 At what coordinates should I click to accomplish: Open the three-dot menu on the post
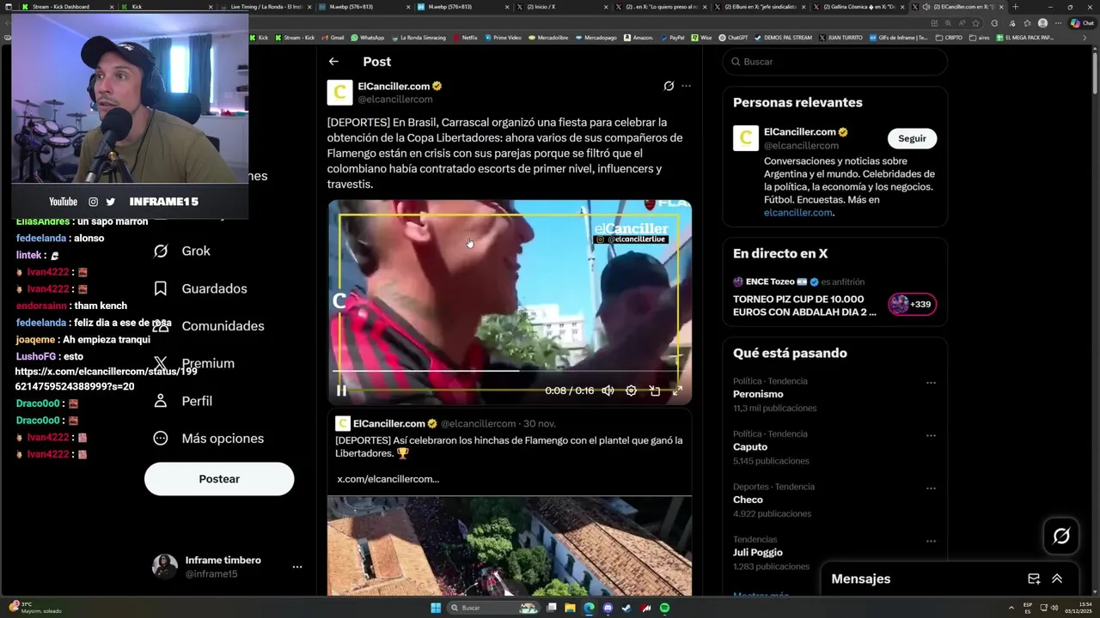686,86
